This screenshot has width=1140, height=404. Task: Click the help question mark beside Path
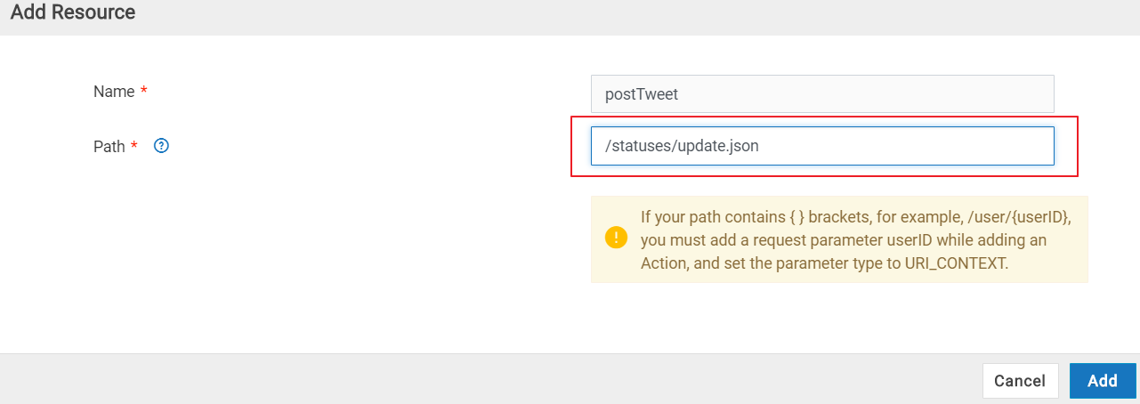click(161, 146)
